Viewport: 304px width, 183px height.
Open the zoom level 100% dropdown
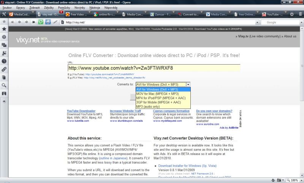tap(301, 180)
